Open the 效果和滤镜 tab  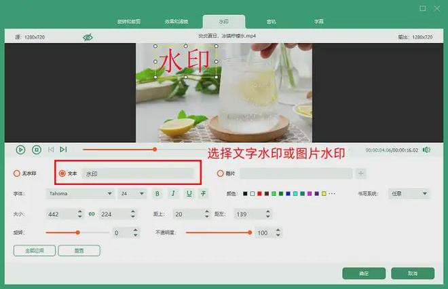point(176,22)
